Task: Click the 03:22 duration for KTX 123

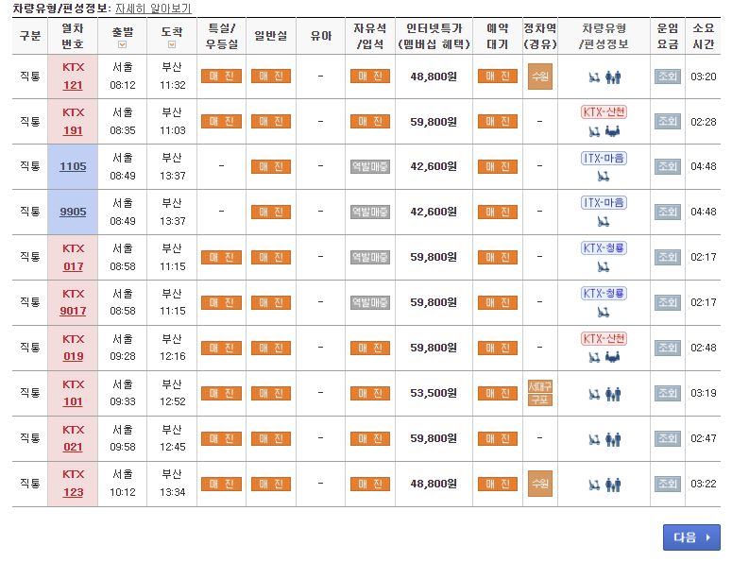Action: click(703, 484)
